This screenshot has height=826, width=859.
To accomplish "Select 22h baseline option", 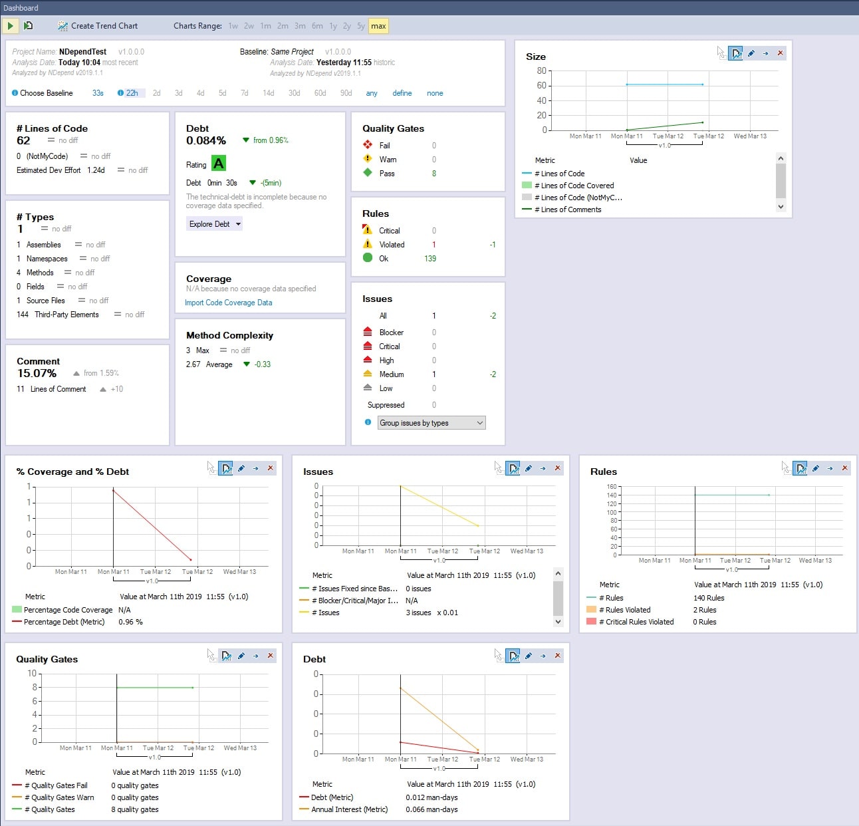I will click(132, 93).
